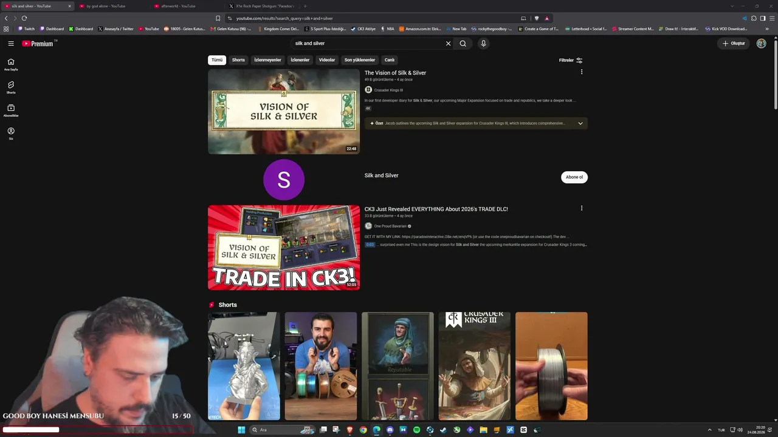The width and height of the screenshot is (778, 437).
Task: Open the Letterboxd bookmark
Action: [x=586, y=29]
